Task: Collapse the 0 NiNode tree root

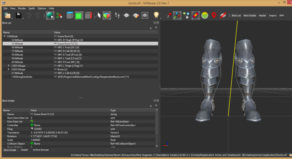Action: point(5,36)
